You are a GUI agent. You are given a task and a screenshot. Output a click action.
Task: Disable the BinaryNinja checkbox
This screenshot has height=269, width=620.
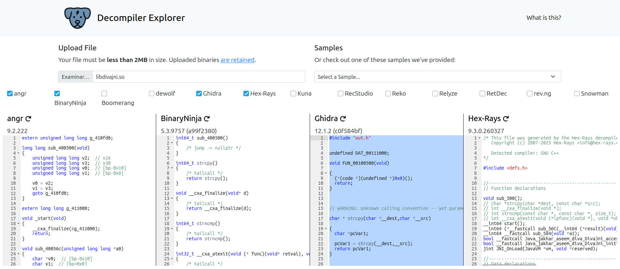[x=57, y=94]
